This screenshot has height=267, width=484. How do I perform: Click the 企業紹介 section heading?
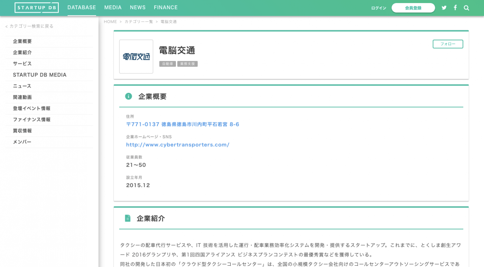coord(151,218)
